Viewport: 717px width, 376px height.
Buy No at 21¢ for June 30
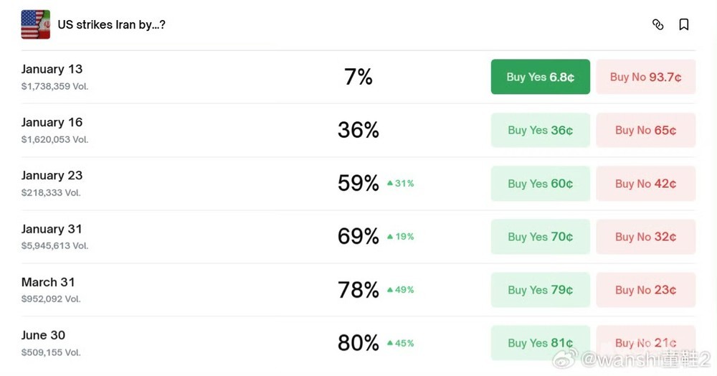click(645, 343)
